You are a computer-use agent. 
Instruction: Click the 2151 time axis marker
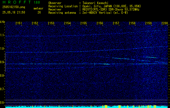[x=19, y=23]
